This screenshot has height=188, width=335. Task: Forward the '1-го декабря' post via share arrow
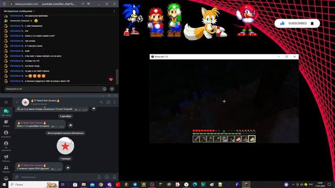click(x=71, y=125)
